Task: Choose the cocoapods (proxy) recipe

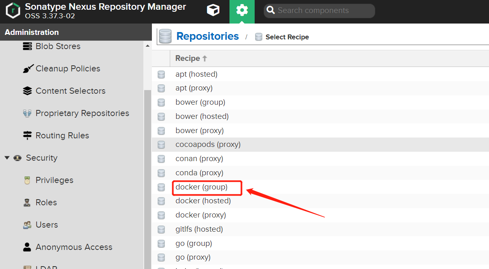Action: [208, 144]
